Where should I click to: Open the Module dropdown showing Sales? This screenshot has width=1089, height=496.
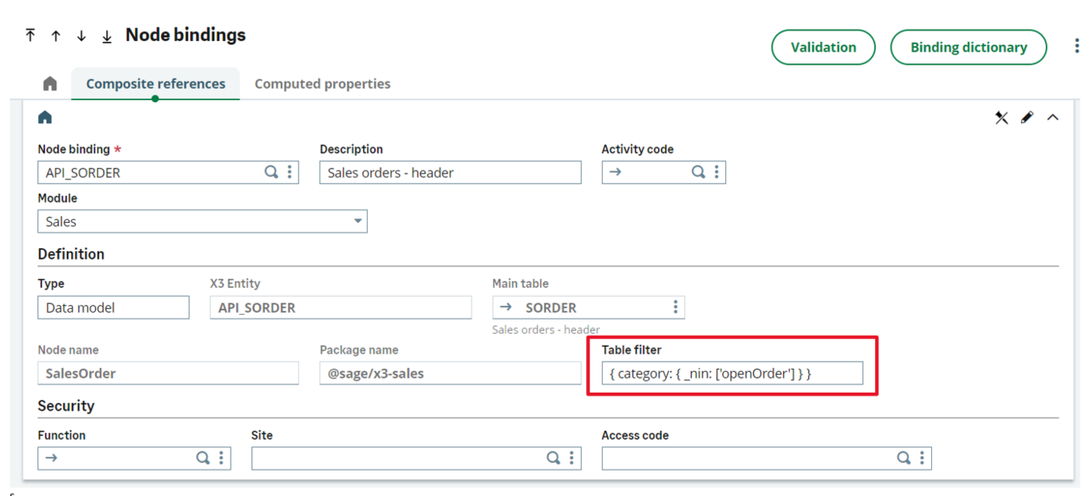click(x=202, y=221)
